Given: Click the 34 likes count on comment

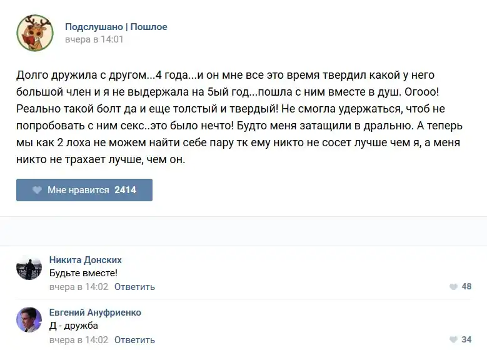Looking at the screenshot, I should click(466, 340).
